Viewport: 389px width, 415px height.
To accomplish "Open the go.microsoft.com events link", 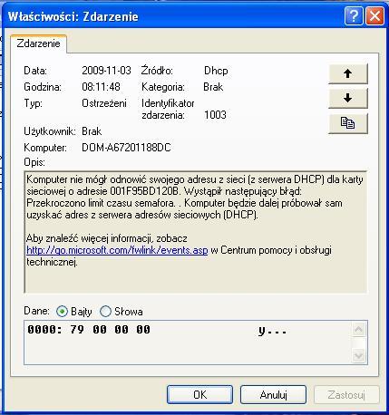I will (x=117, y=250).
